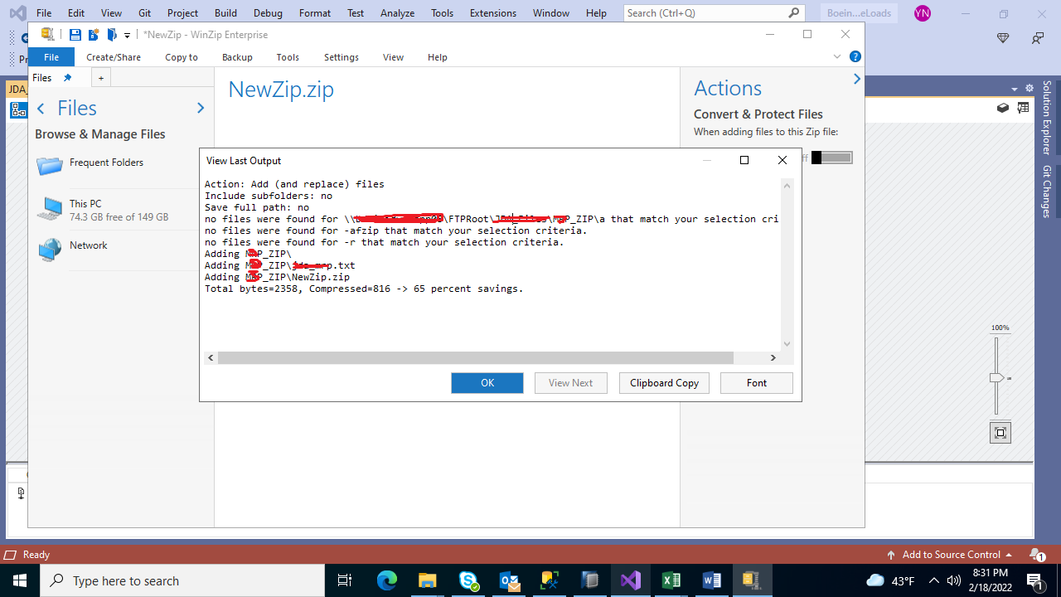This screenshot has height=597, width=1061.
Task: Open WinZip Tools ribbon tab
Action: (288, 57)
